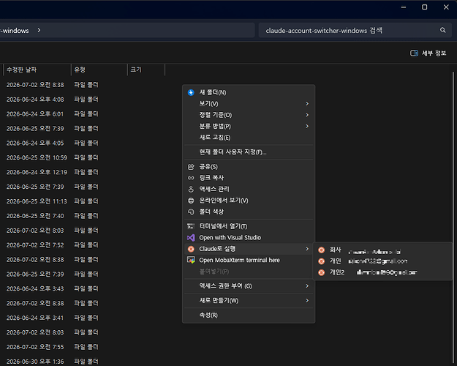Viewport: 457px width, 366px height.
Task: Click the 터미널에서 열기 terminal icon
Action: coord(191,226)
